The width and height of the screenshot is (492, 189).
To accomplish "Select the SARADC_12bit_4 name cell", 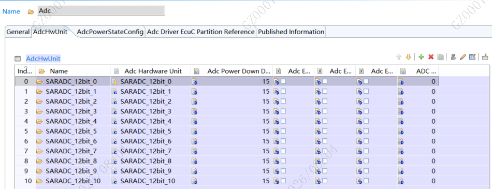I will click(x=73, y=122).
